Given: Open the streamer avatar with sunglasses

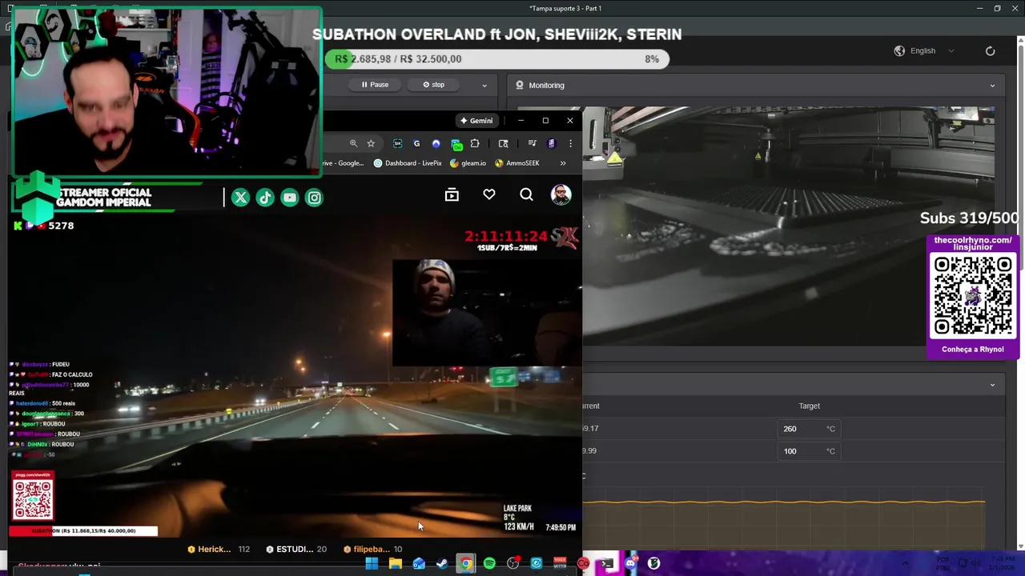Looking at the screenshot, I should [x=561, y=194].
